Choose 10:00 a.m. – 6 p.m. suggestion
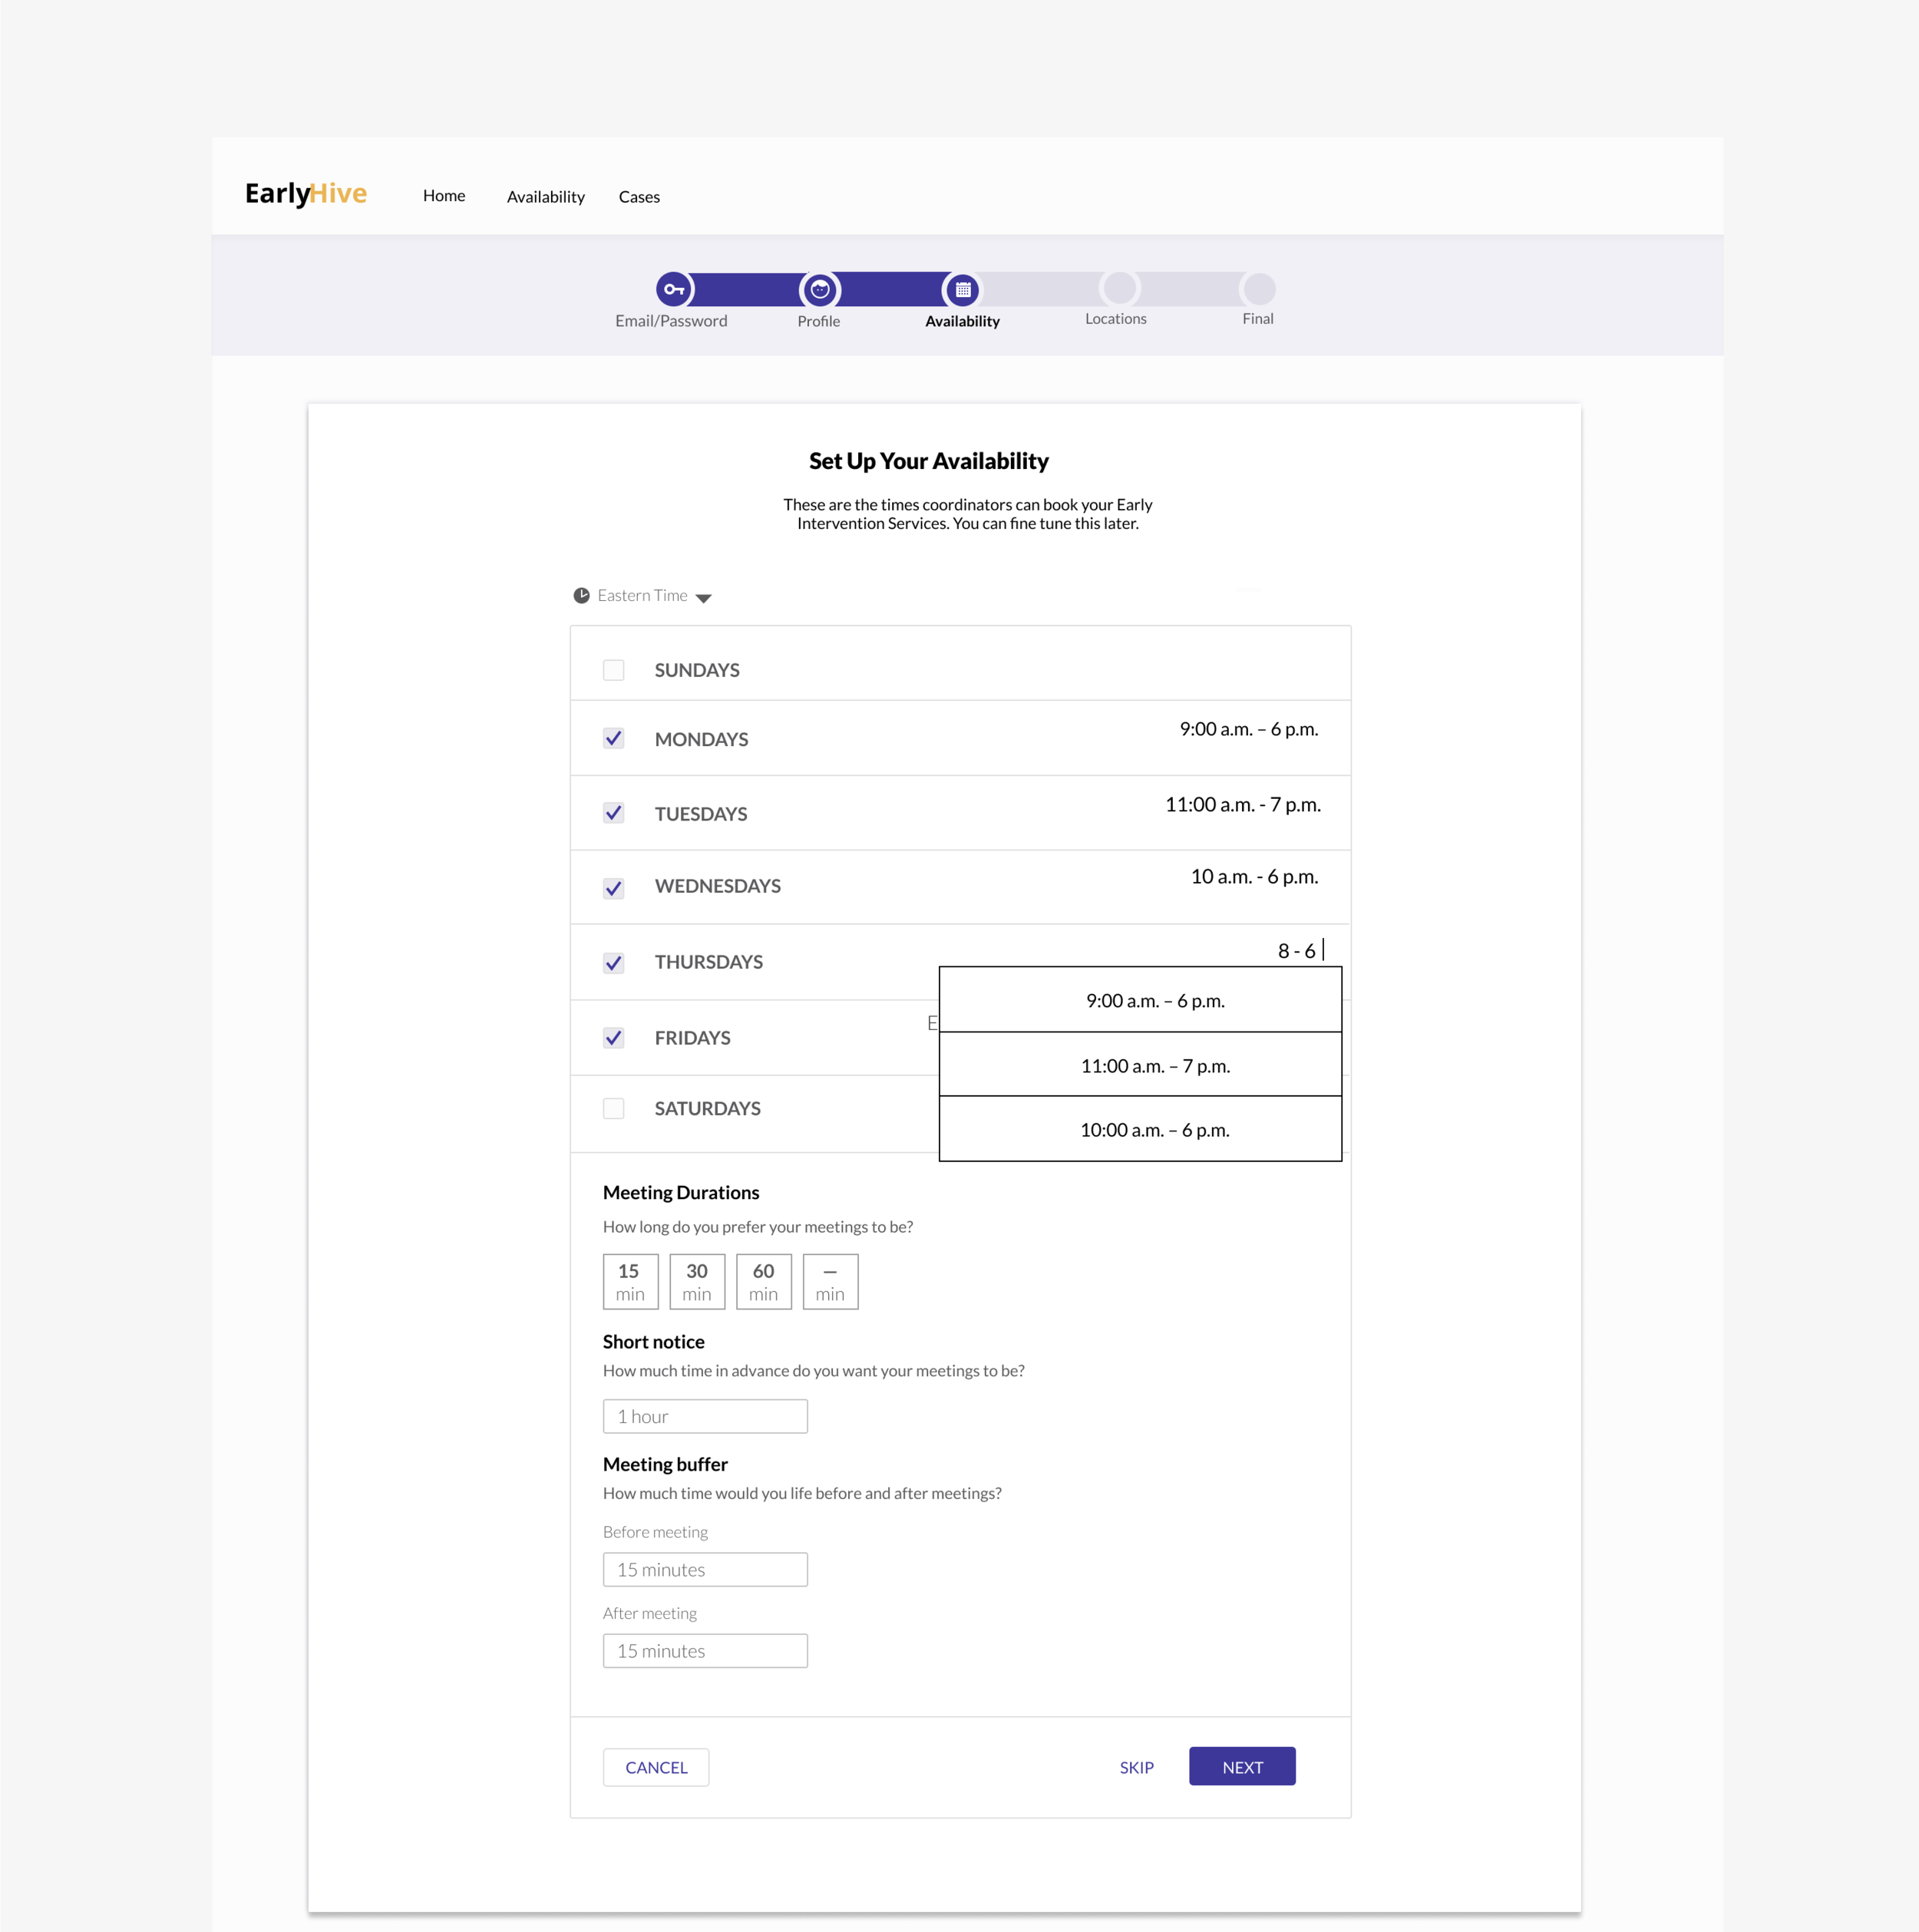Viewport: 1919px width, 1932px height. point(1141,1129)
